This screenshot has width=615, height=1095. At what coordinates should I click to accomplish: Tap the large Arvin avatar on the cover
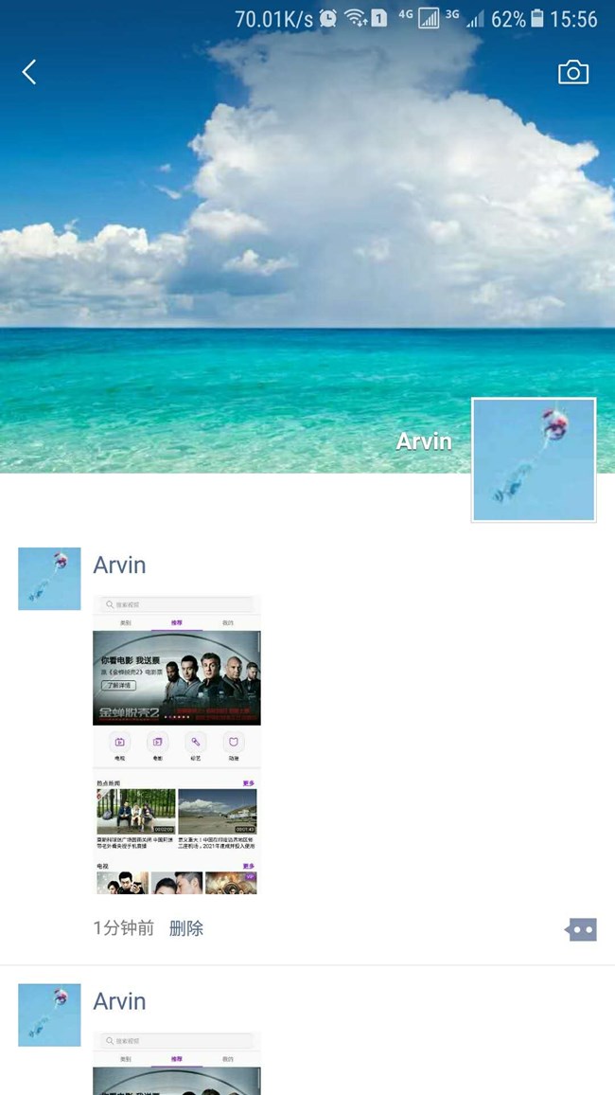coord(534,459)
